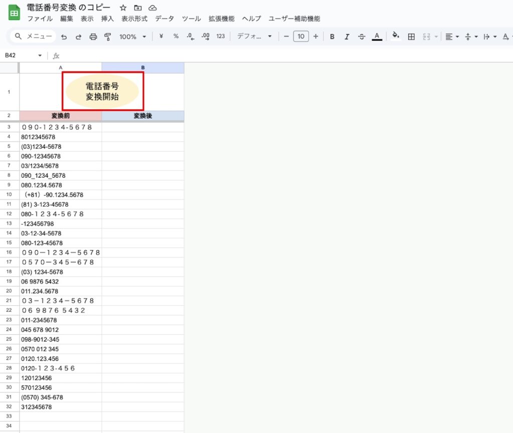Open the text color picker
This screenshot has width=513, height=433.
tap(377, 37)
